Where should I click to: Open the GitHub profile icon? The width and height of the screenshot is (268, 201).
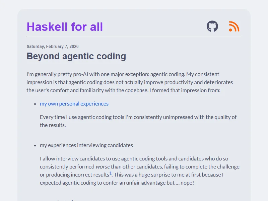coord(212,26)
